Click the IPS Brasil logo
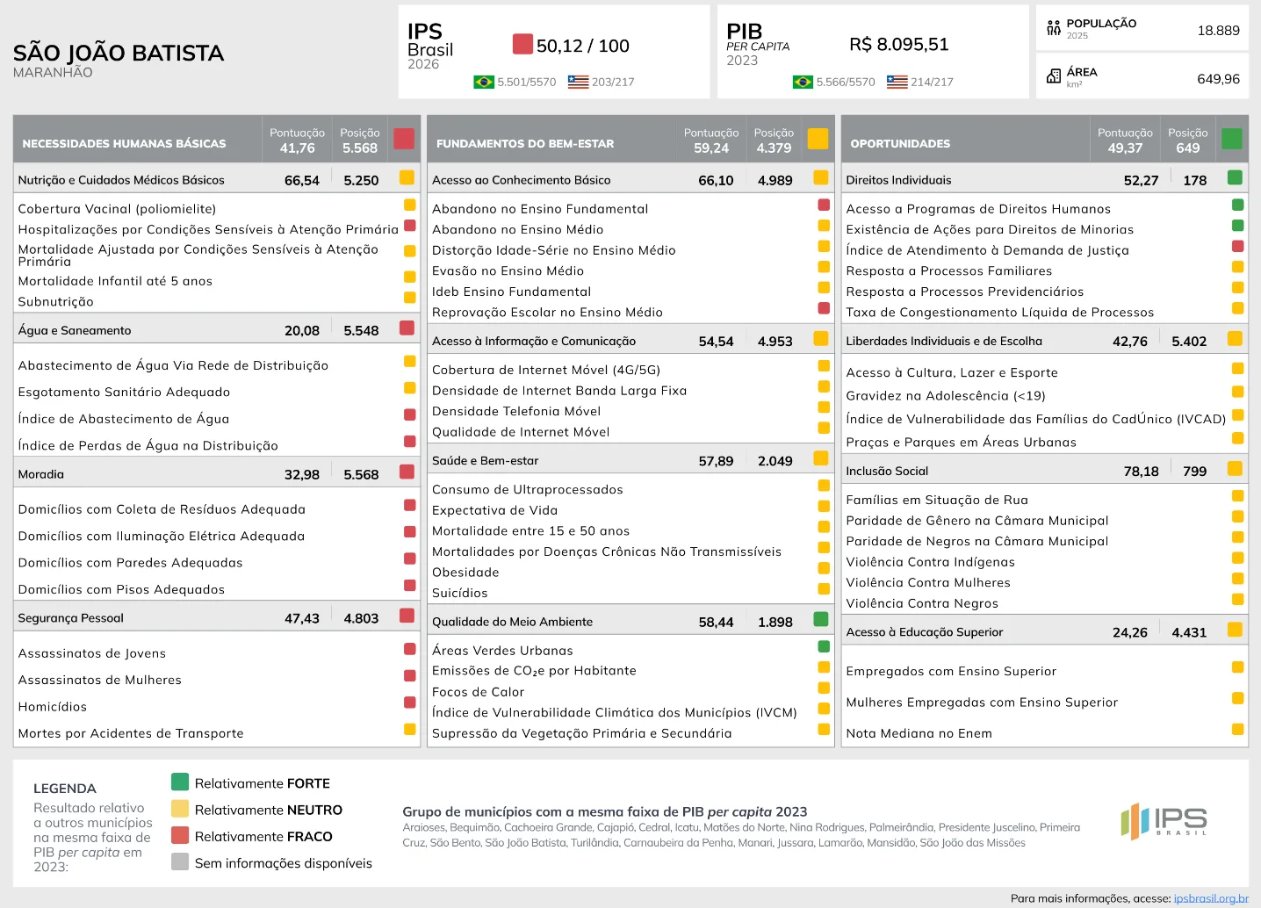 [1164, 821]
